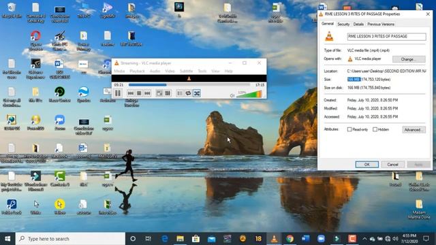Select the Opera browser desktop shortcut
Image resolution: width=436 pixels, height=245 pixels.
(35, 40)
